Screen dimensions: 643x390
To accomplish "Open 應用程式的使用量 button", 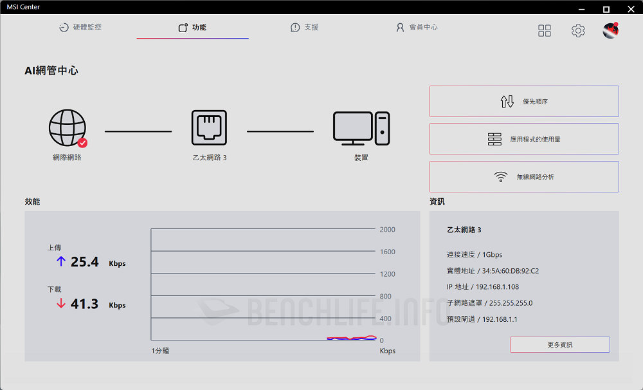I will (x=524, y=139).
